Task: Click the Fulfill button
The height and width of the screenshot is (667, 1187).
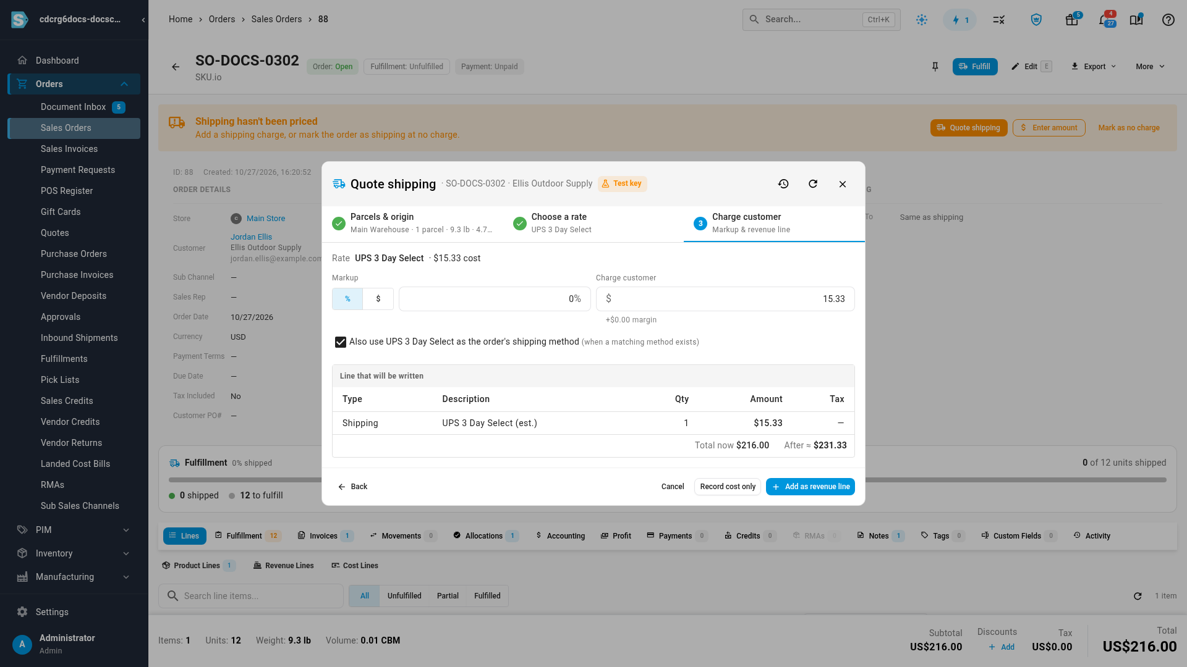Action: coord(975,67)
